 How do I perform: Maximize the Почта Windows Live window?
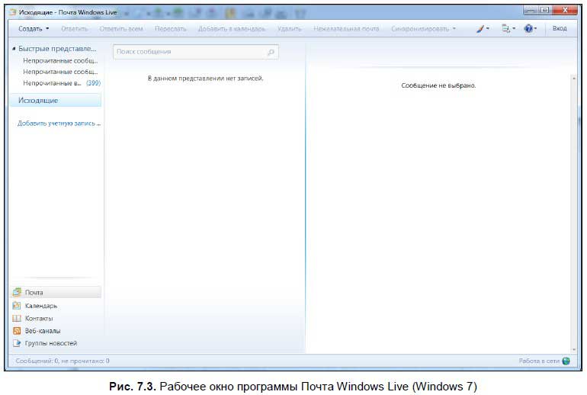tap(545, 11)
